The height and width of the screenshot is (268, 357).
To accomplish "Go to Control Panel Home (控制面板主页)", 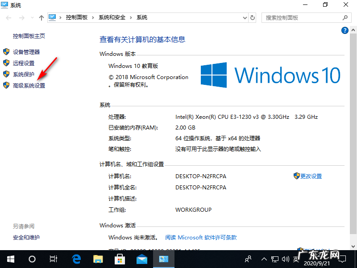I will pos(29,36).
